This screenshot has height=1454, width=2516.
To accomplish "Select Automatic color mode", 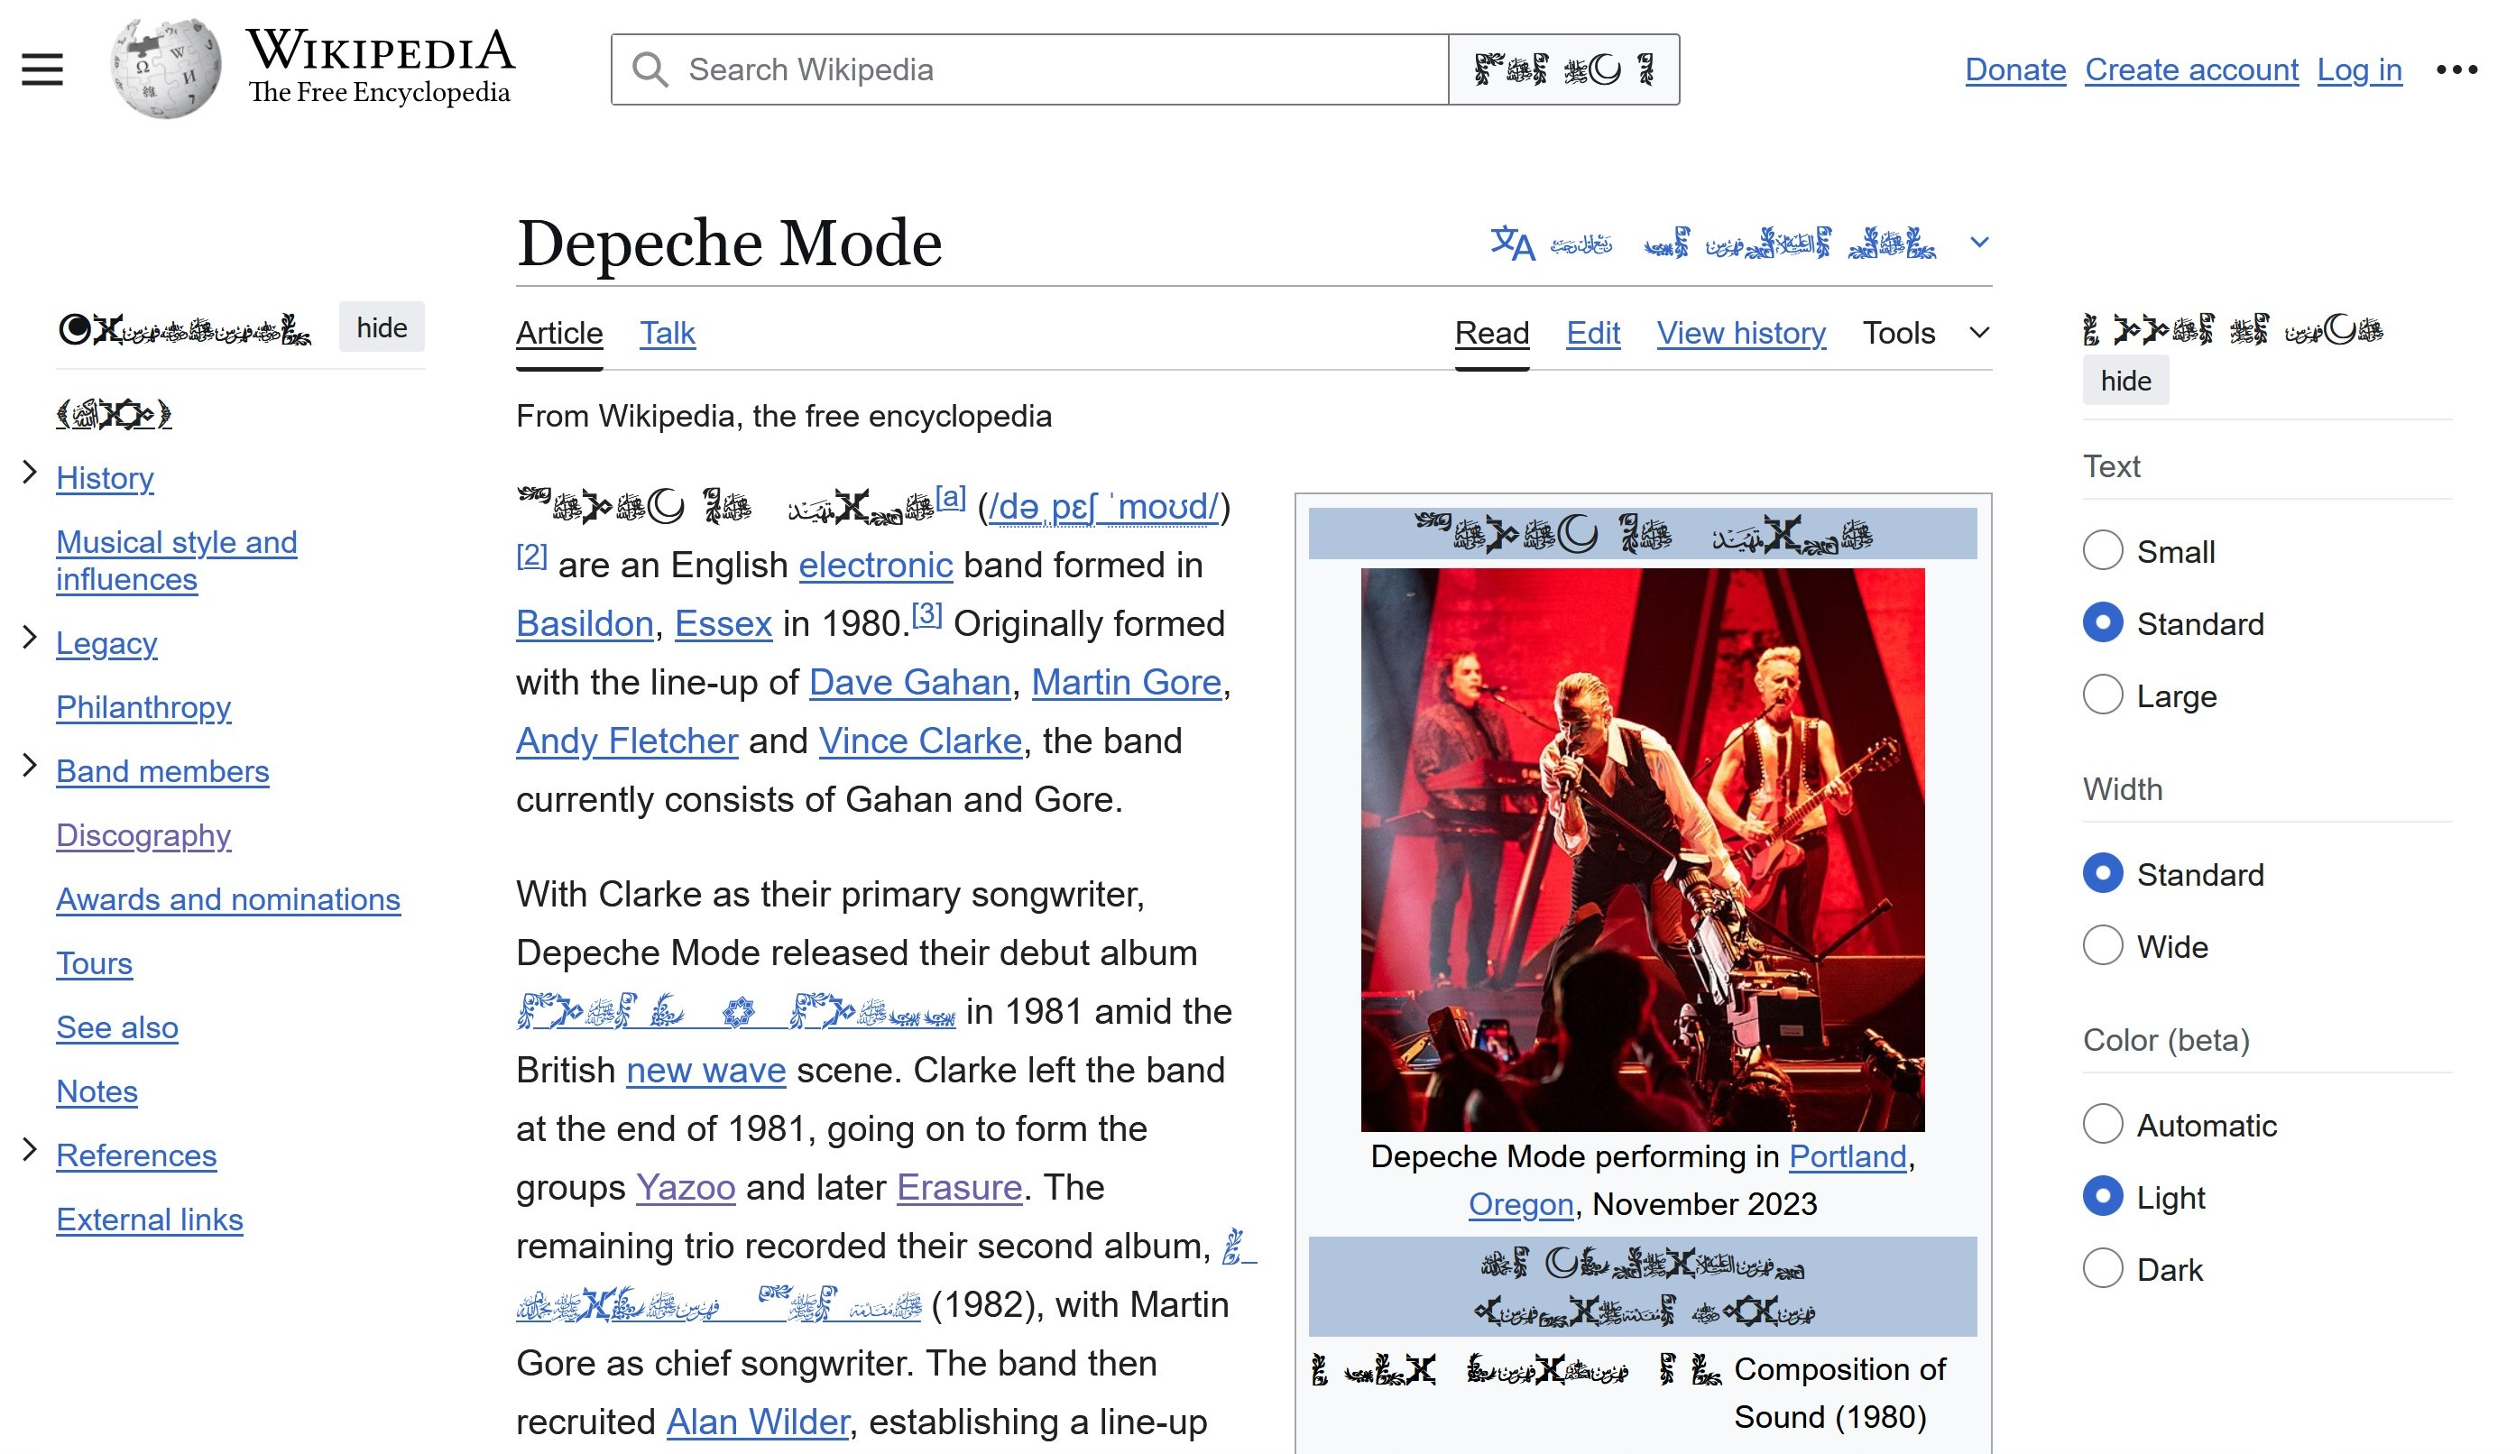I will coord(2102,1125).
